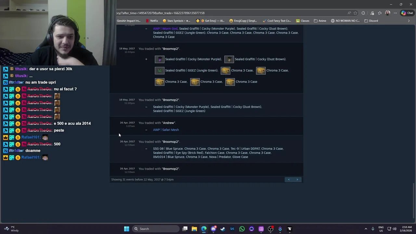
Task: Open the purple circle app on taskbar
Action: (251, 229)
